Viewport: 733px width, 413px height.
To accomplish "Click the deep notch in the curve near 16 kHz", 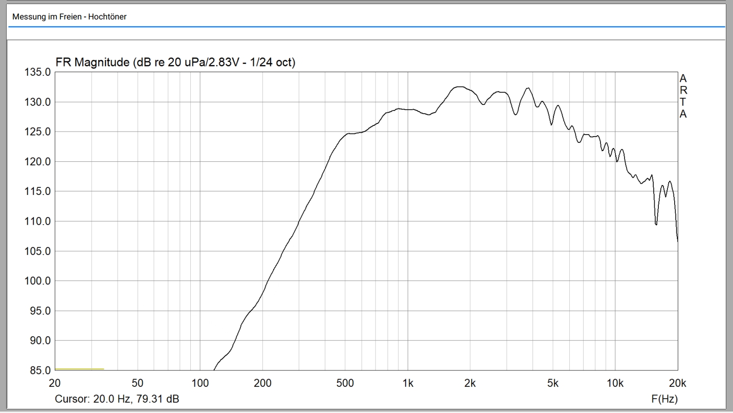I will [x=656, y=224].
